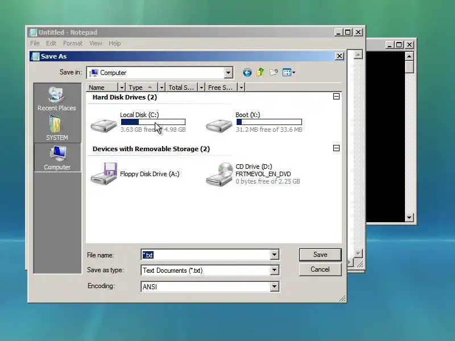Collapse Hard Disk Drives group
455x341 pixels.
point(336,97)
